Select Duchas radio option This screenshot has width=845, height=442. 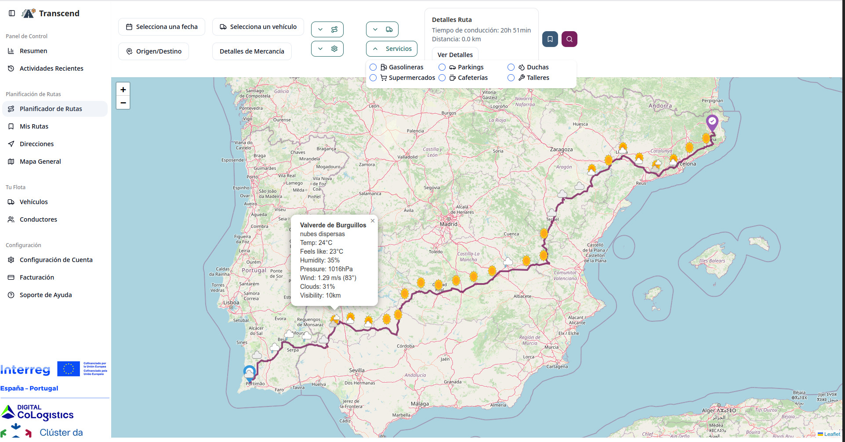511,67
